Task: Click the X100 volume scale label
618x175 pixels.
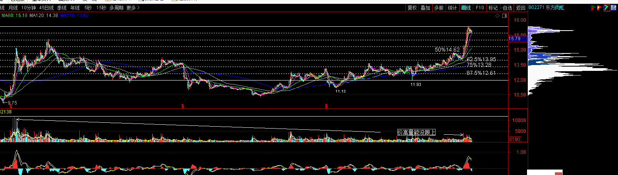Action: click(x=515, y=139)
